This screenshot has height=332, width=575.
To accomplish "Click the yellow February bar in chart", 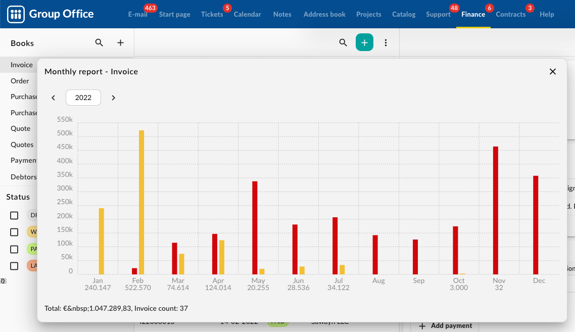I will tap(141, 202).
